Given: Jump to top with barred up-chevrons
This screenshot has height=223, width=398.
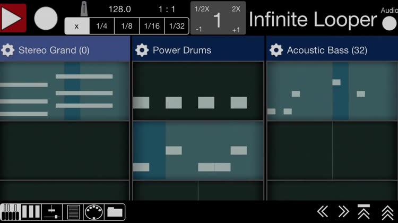Looking at the screenshot, I should tap(364, 211).
